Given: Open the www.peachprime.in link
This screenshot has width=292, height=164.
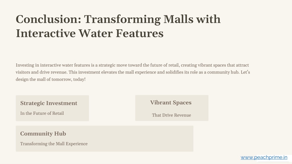Looking at the screenshot, I should point(264,157).
